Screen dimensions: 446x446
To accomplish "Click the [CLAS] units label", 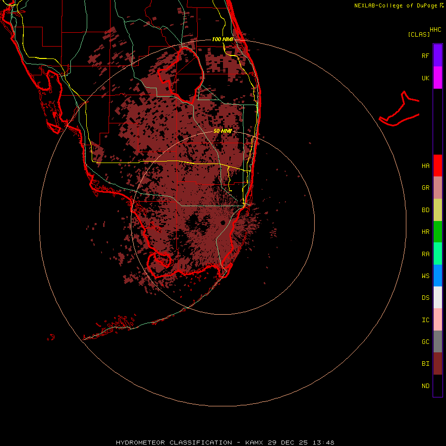I will pos(419,34).
